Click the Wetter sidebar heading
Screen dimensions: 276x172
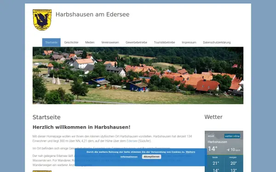click(213, 117)
